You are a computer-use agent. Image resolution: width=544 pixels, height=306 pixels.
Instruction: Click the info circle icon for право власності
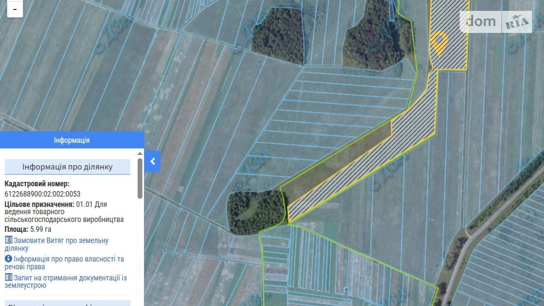(x=9, y=259)
